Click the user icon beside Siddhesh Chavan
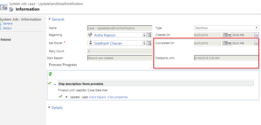This screenshot has height=125, width=261. tap(90, 43)
